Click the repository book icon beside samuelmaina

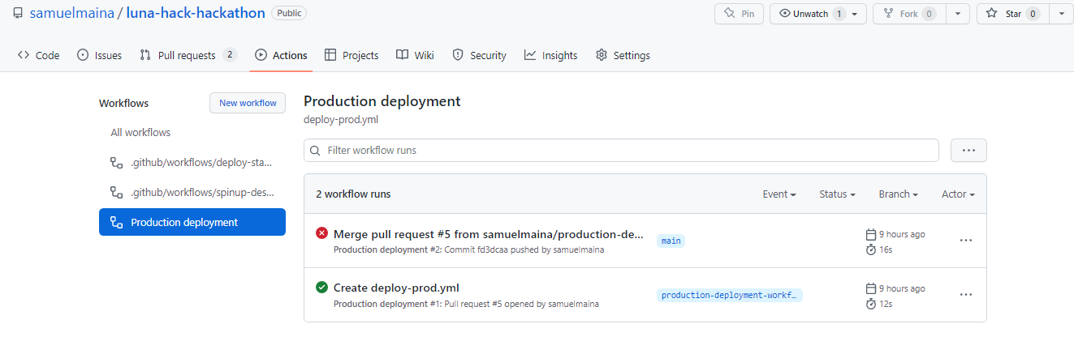coord(18,14)
